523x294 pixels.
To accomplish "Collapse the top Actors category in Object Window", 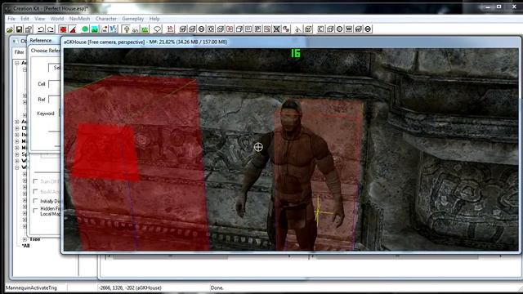I will [x=17, y=63].
